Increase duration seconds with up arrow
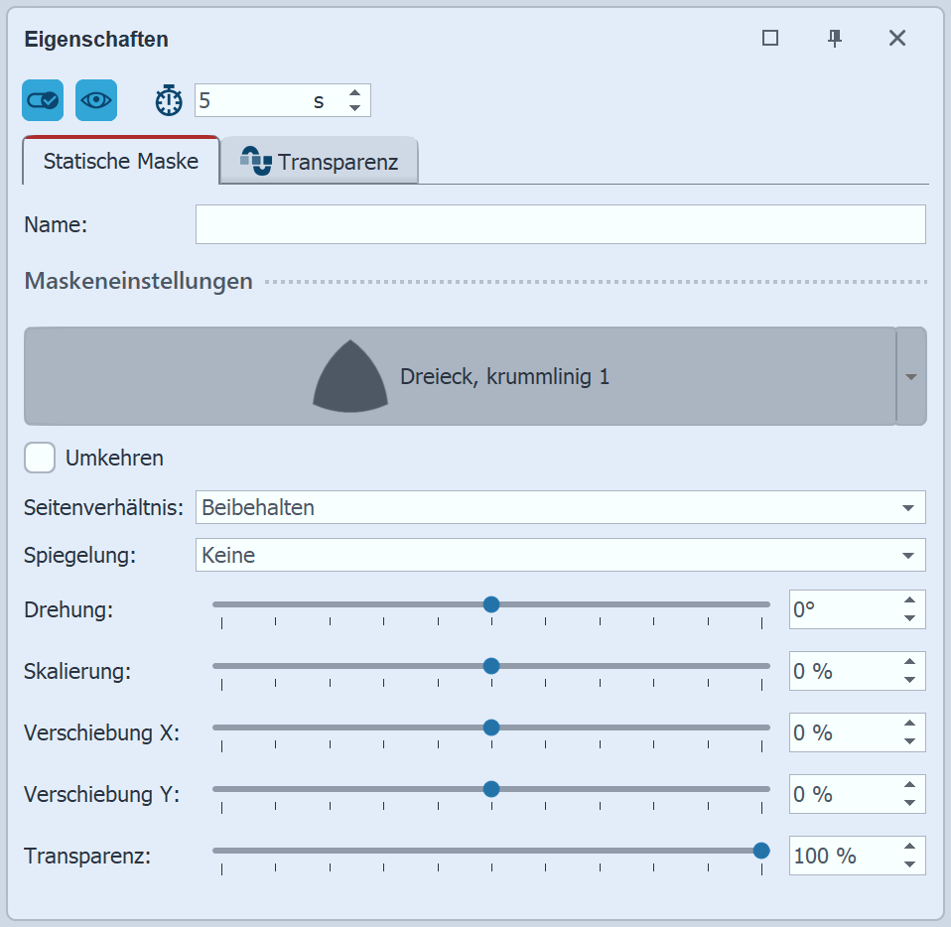Screen dimensions: 951x927 [354, 93]
